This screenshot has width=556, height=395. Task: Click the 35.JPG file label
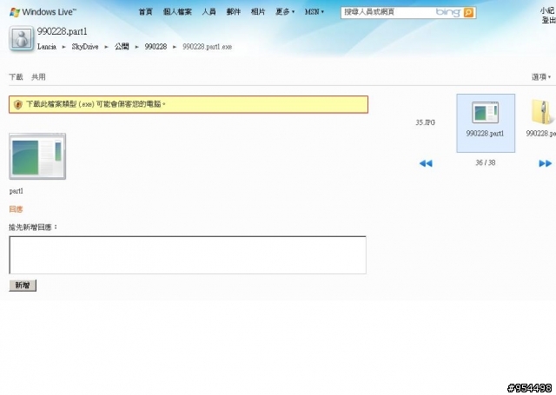click(x=425, y=122)
